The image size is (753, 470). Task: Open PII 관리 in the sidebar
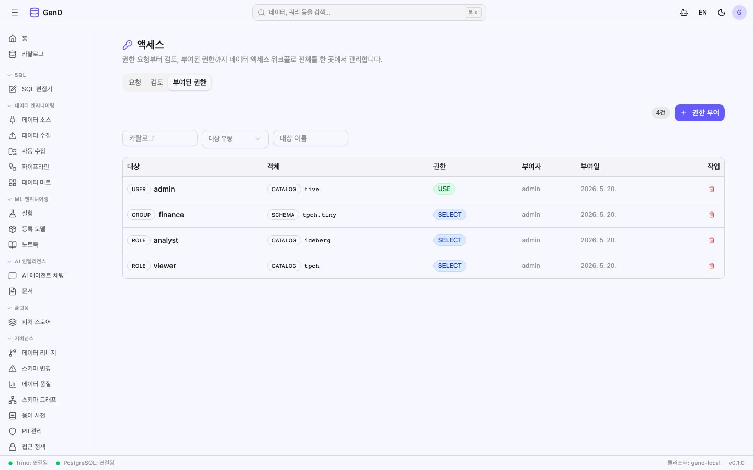[x=47, y=431]
